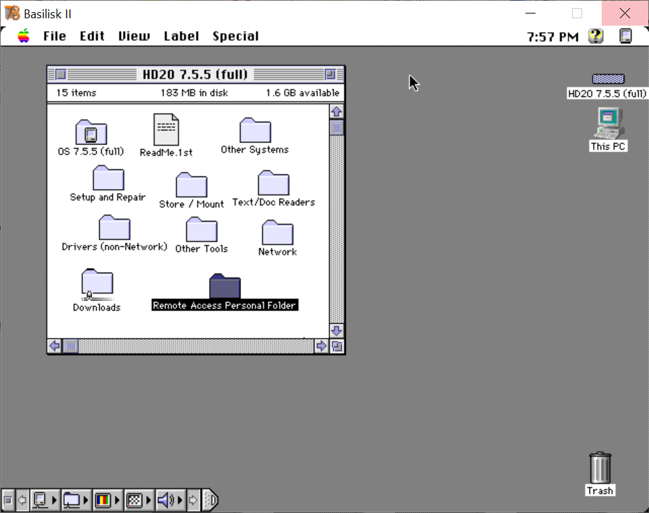Screen dimensions: 649x513
Task: Open Monitor resolution module in Control Strip
Action: 139,500
